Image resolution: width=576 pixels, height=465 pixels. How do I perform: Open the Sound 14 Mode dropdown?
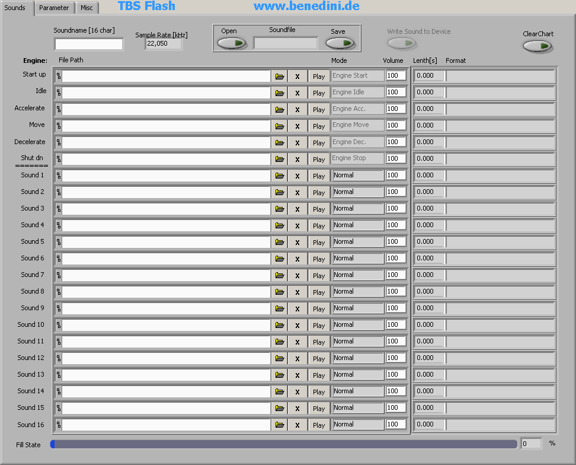(x=357, y=391)
